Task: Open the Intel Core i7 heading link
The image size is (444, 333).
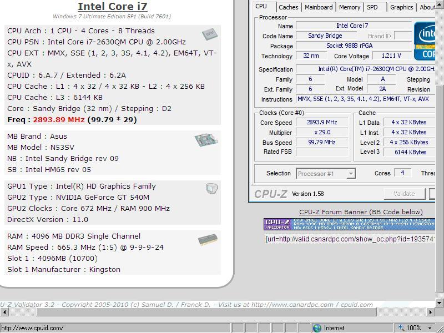Action: click(x=113, y=6)
